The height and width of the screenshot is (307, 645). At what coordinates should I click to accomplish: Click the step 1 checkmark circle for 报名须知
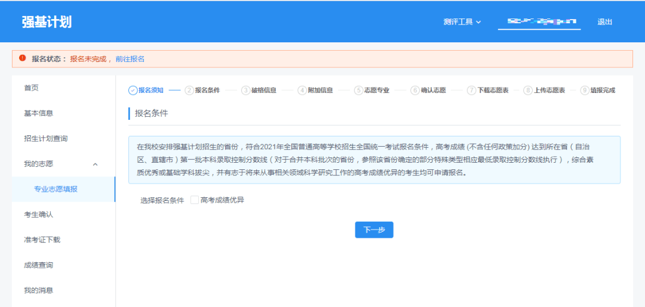coord(133,91)
